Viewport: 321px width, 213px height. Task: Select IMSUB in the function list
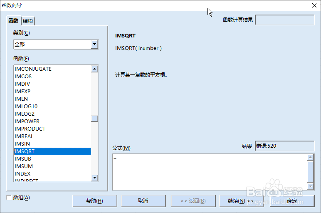click(x=52, y=159)
